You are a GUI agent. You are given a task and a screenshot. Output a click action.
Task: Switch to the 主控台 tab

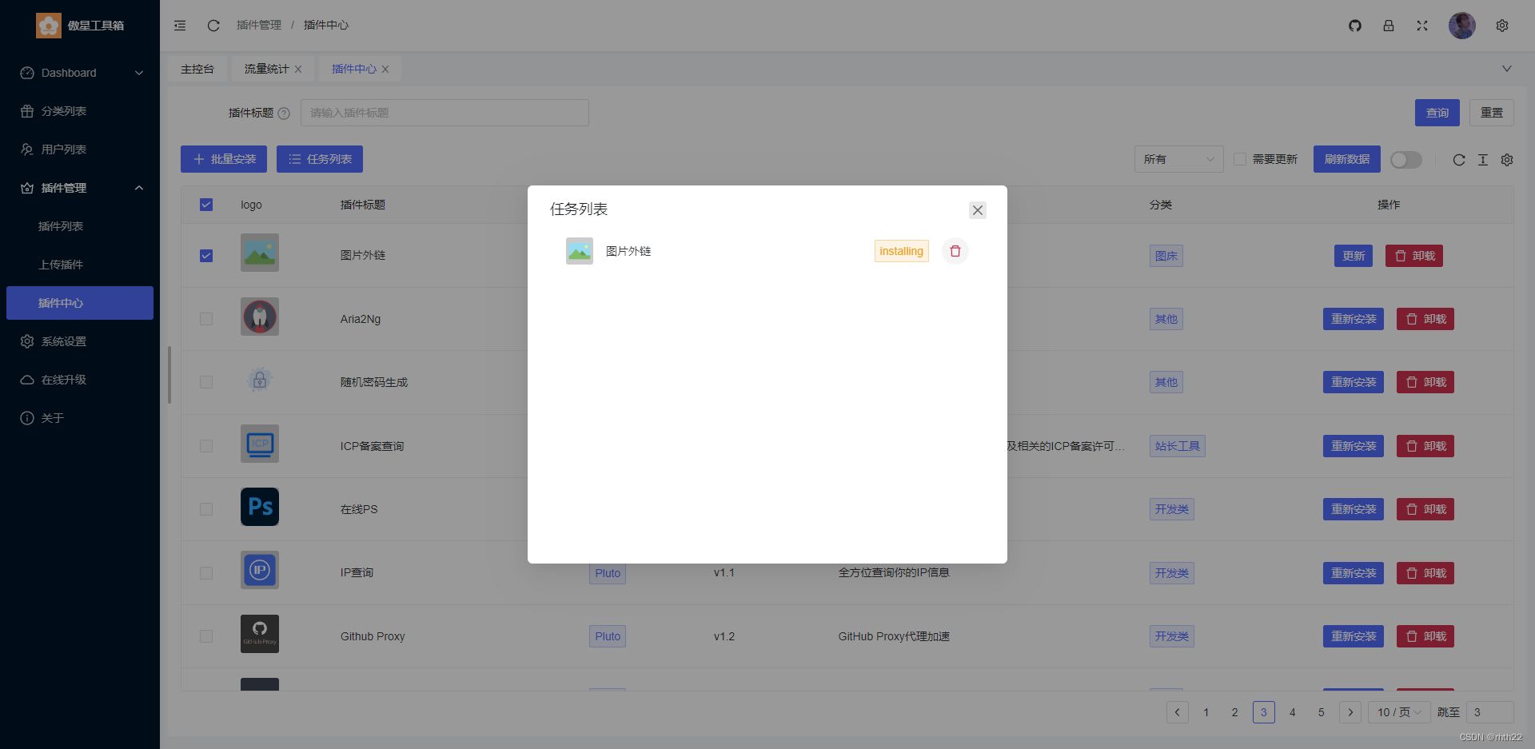(197, 69)
